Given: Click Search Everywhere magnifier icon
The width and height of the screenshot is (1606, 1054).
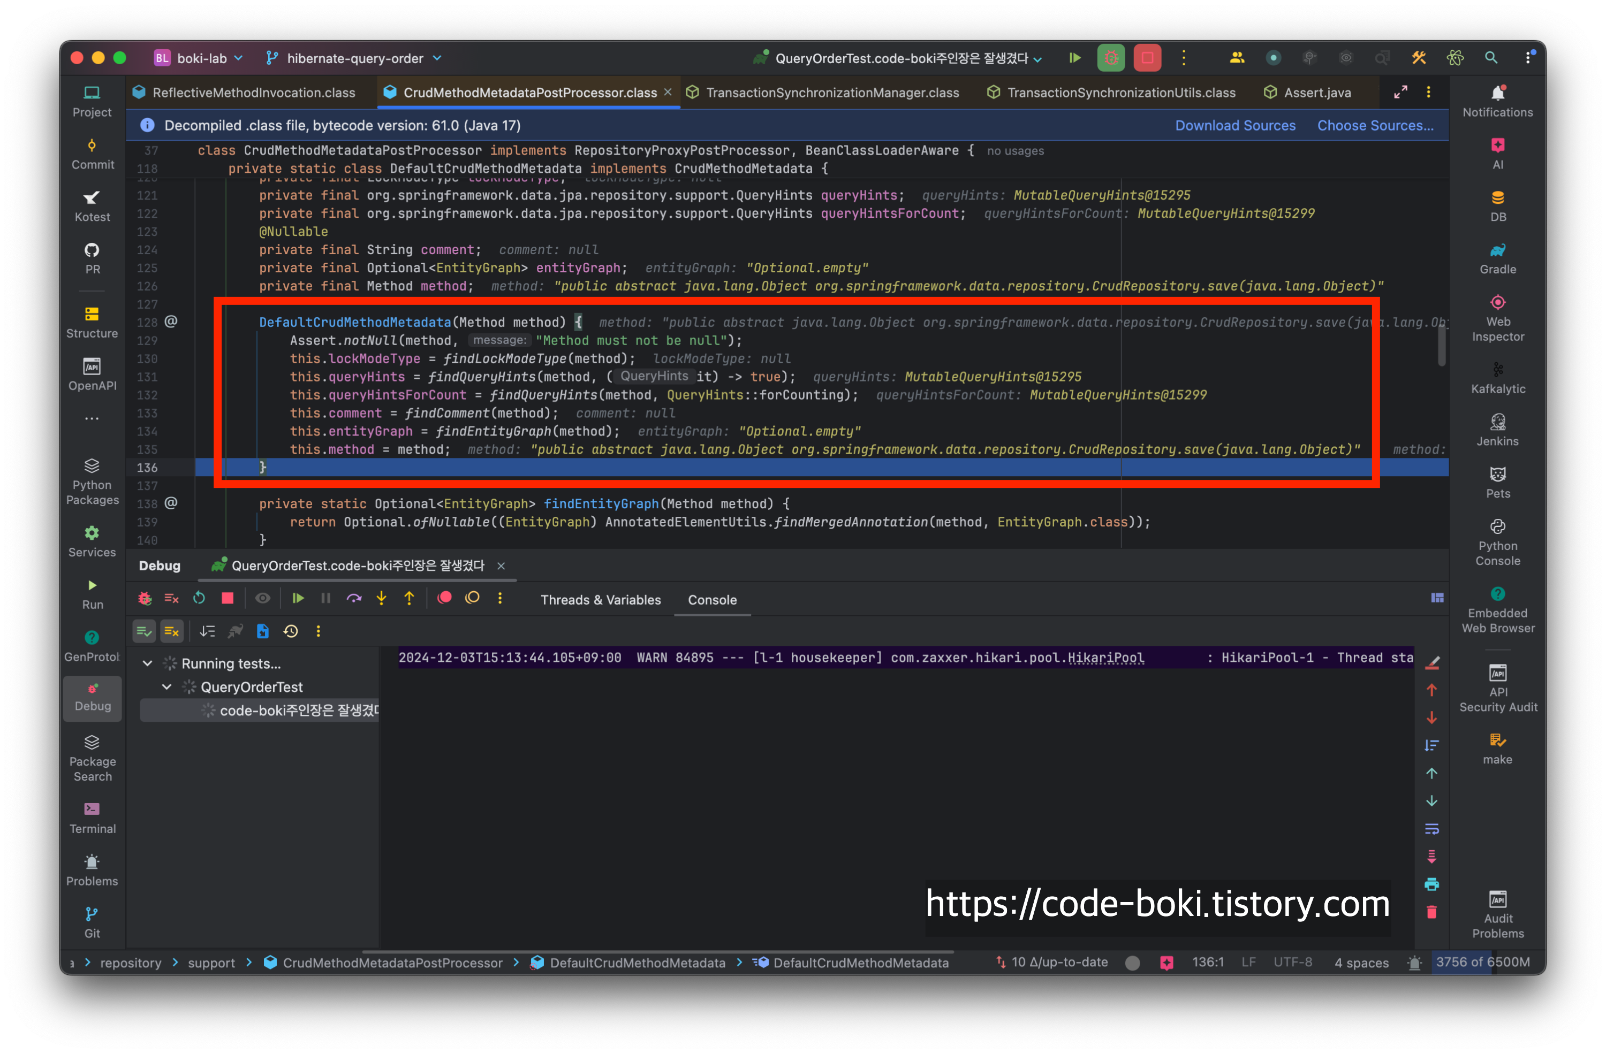Looking at the screenshot, I should click(x=1490, y=58).
